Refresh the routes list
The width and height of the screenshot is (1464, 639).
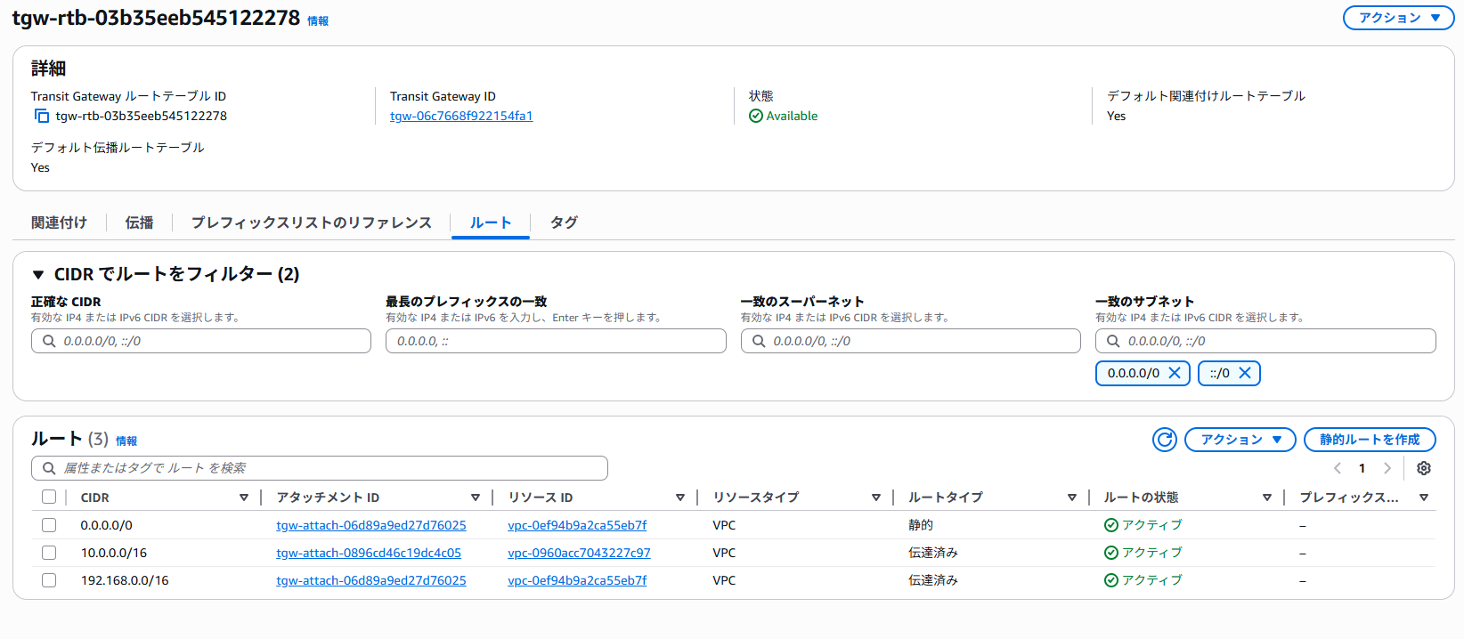click(1165, 440)
